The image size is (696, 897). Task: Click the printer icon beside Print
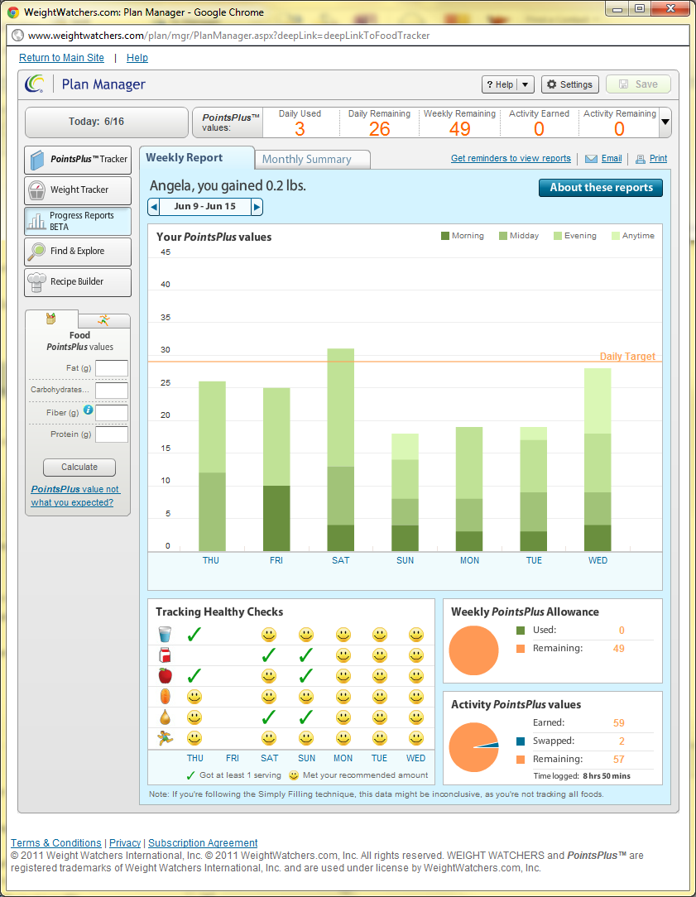click(640, 159)
